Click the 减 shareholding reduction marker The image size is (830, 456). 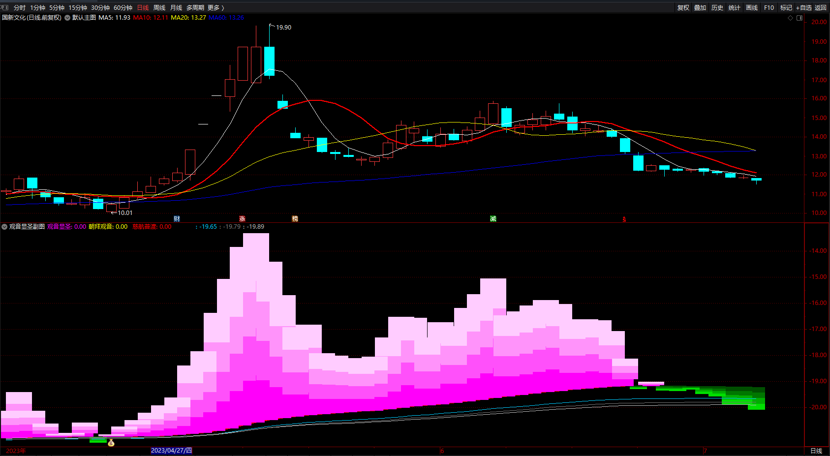(493, 219)
